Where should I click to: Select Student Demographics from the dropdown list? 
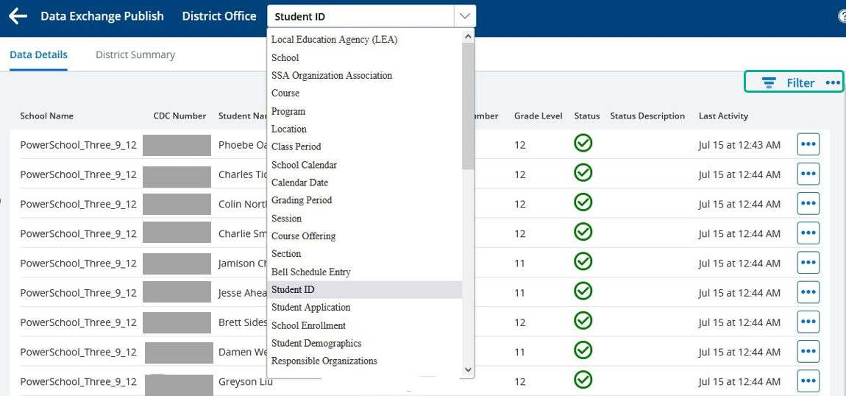(316, 343)
